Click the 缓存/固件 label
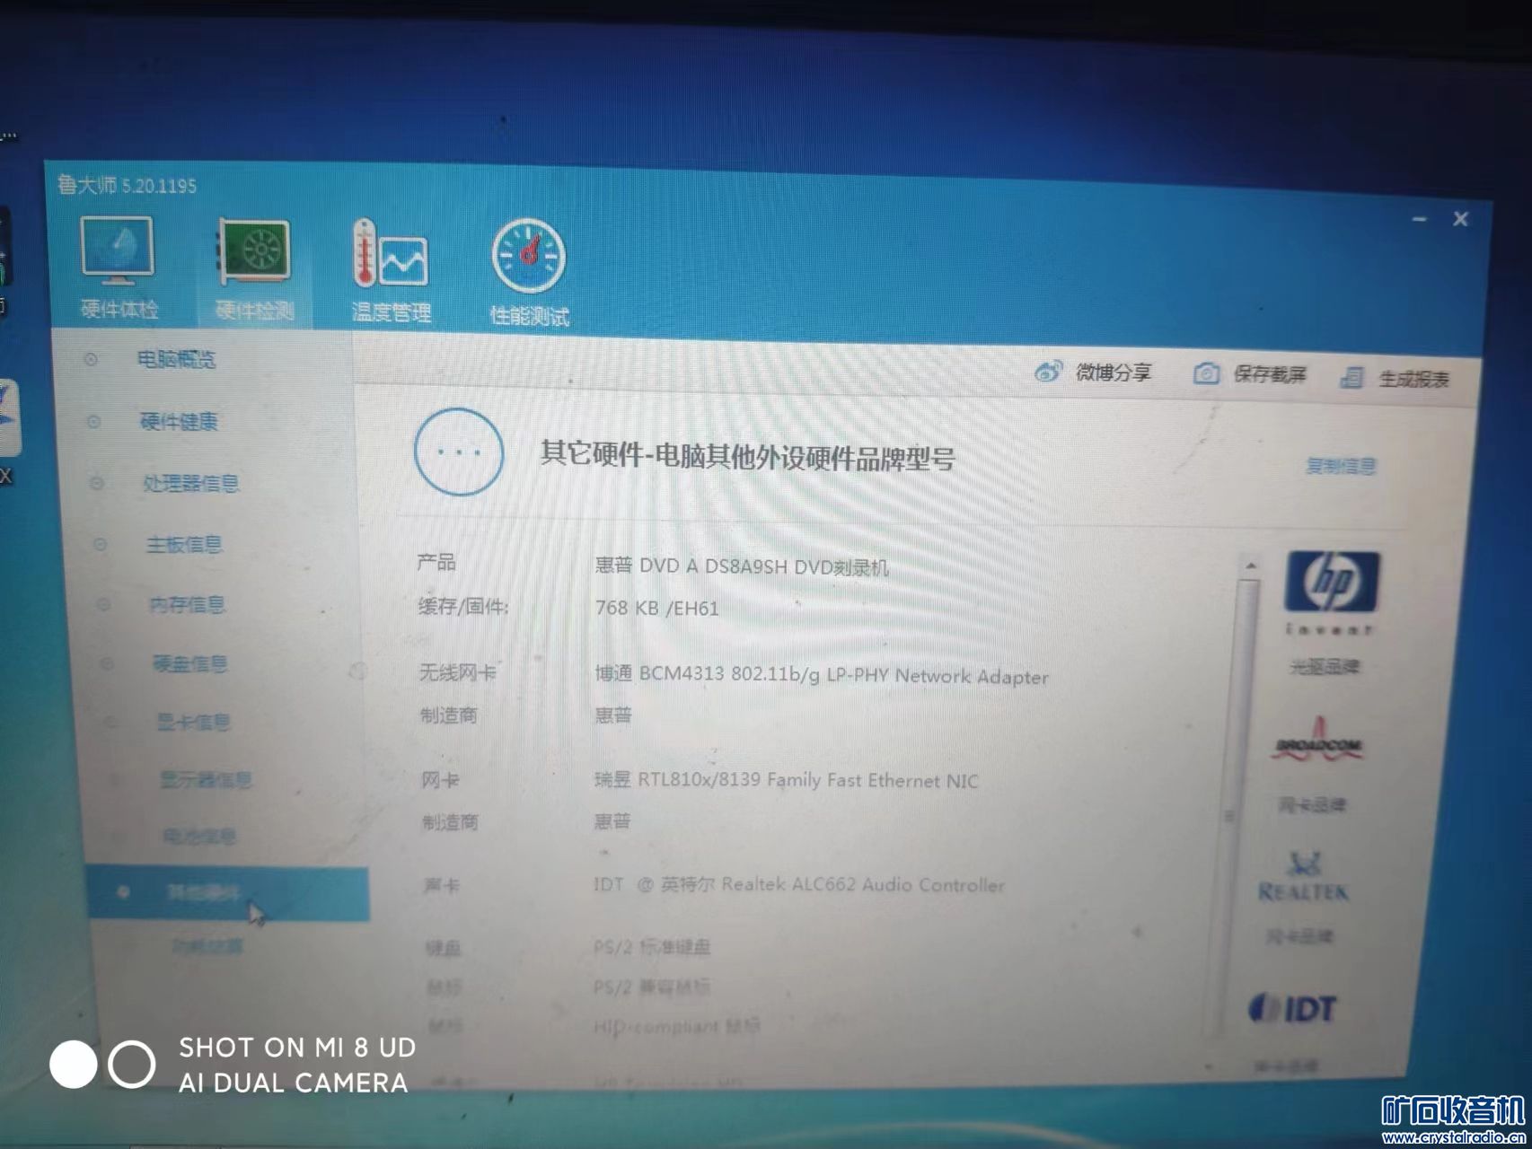Image resolution: width=1532 pixels, height=1149 pixels. tap(463, 607)
